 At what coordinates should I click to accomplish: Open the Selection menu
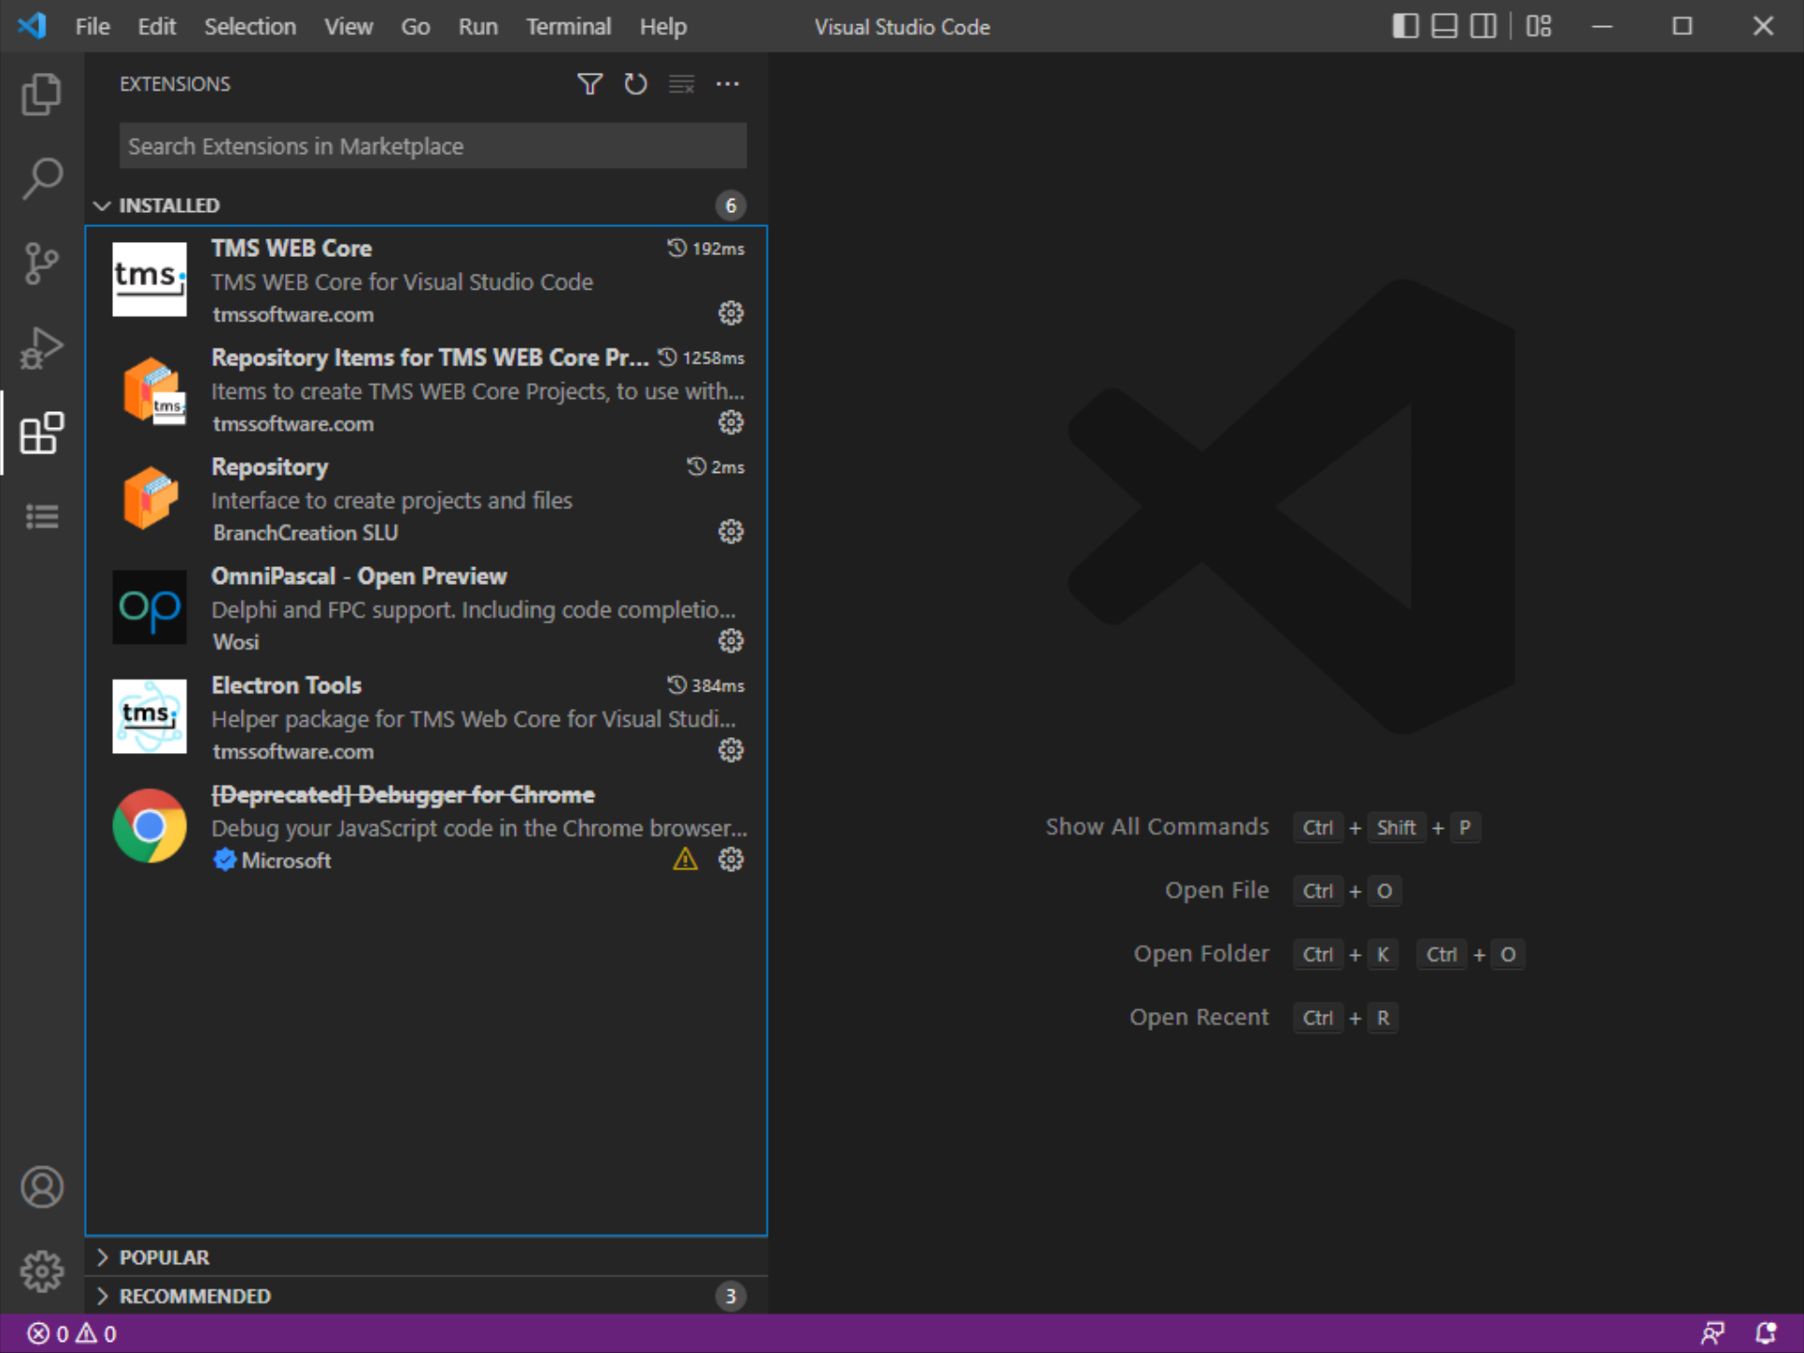pos(250,26)
